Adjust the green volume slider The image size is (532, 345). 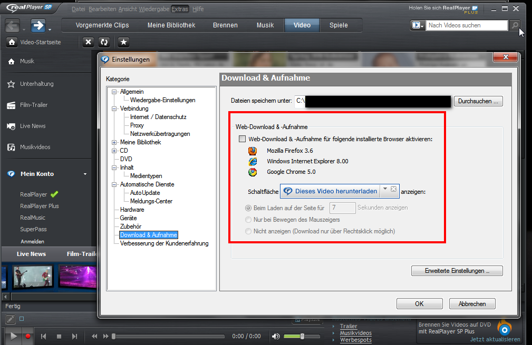pos(302,336)
